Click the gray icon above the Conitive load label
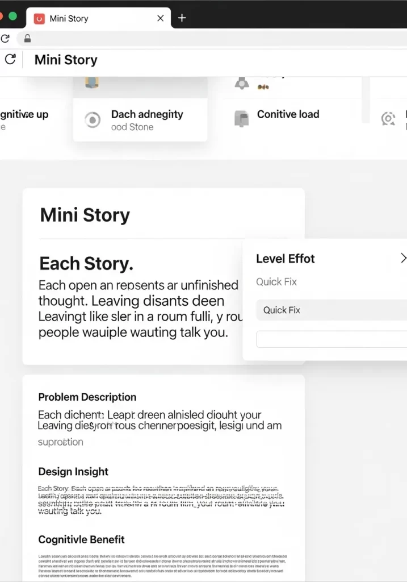The height and width of the screenshot is (582, 407). click(242, 84)
